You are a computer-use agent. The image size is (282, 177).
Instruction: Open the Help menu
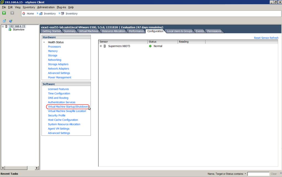(71, 7)
